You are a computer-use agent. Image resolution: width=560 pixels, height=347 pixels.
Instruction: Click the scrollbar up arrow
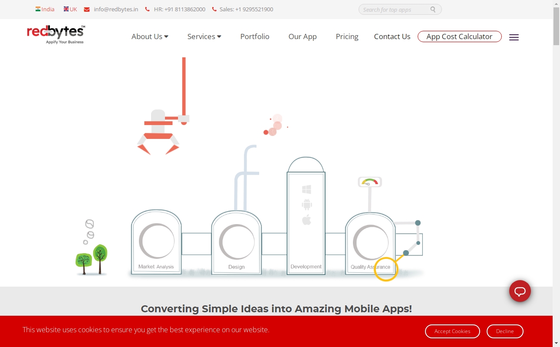click(556, 3)
